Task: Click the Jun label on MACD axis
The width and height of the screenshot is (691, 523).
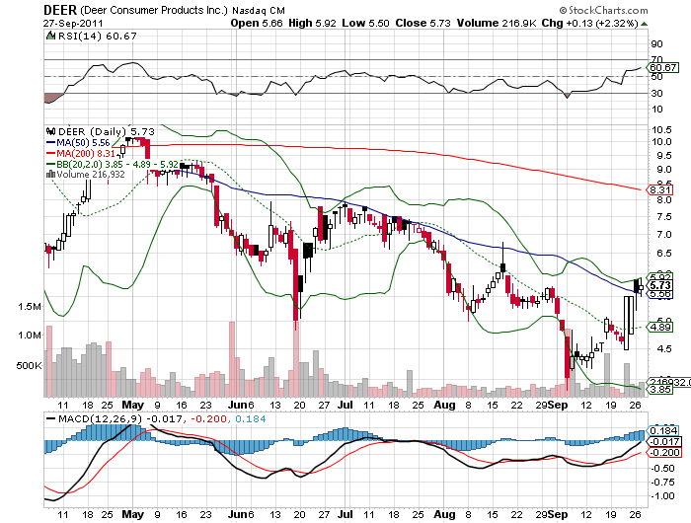Action: click(x=239, y=514)
